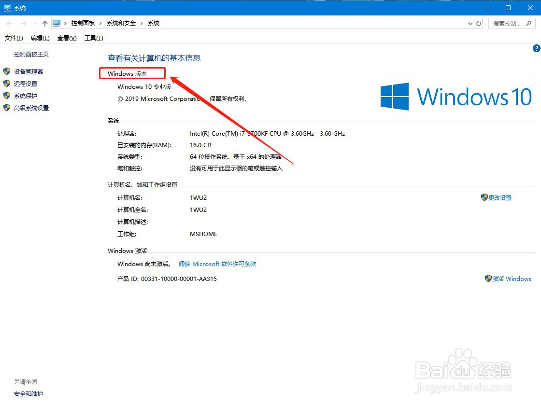Screen dimensions: 541x406
Task: Go to 控制面板主页
Action: coord(31,54)
